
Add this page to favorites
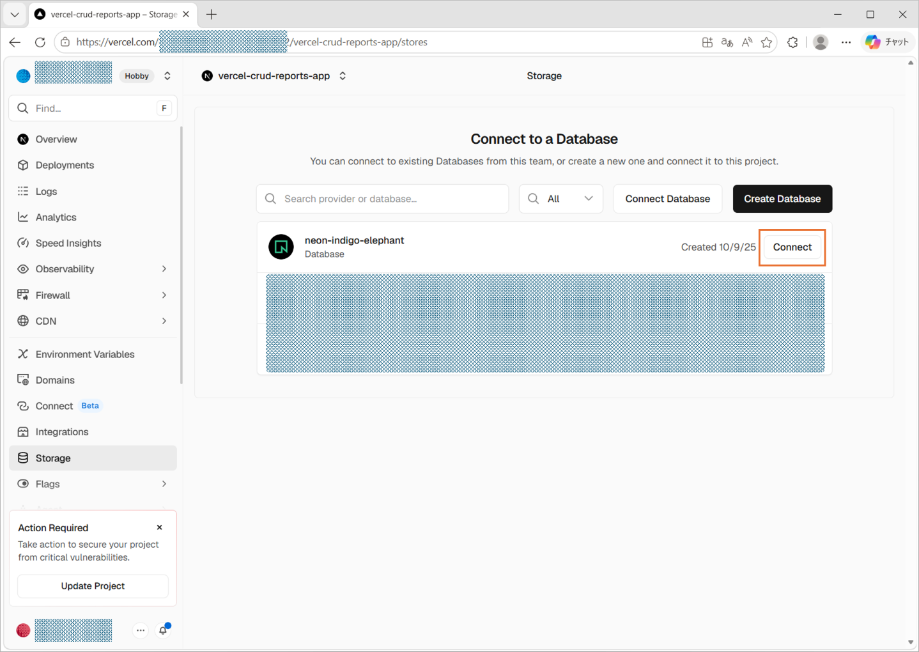coord(767,42)
